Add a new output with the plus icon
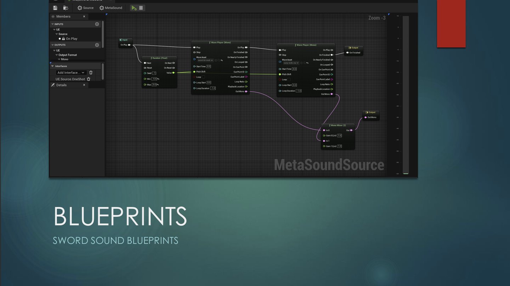This screenshot has width=510, height=286. 97,45
